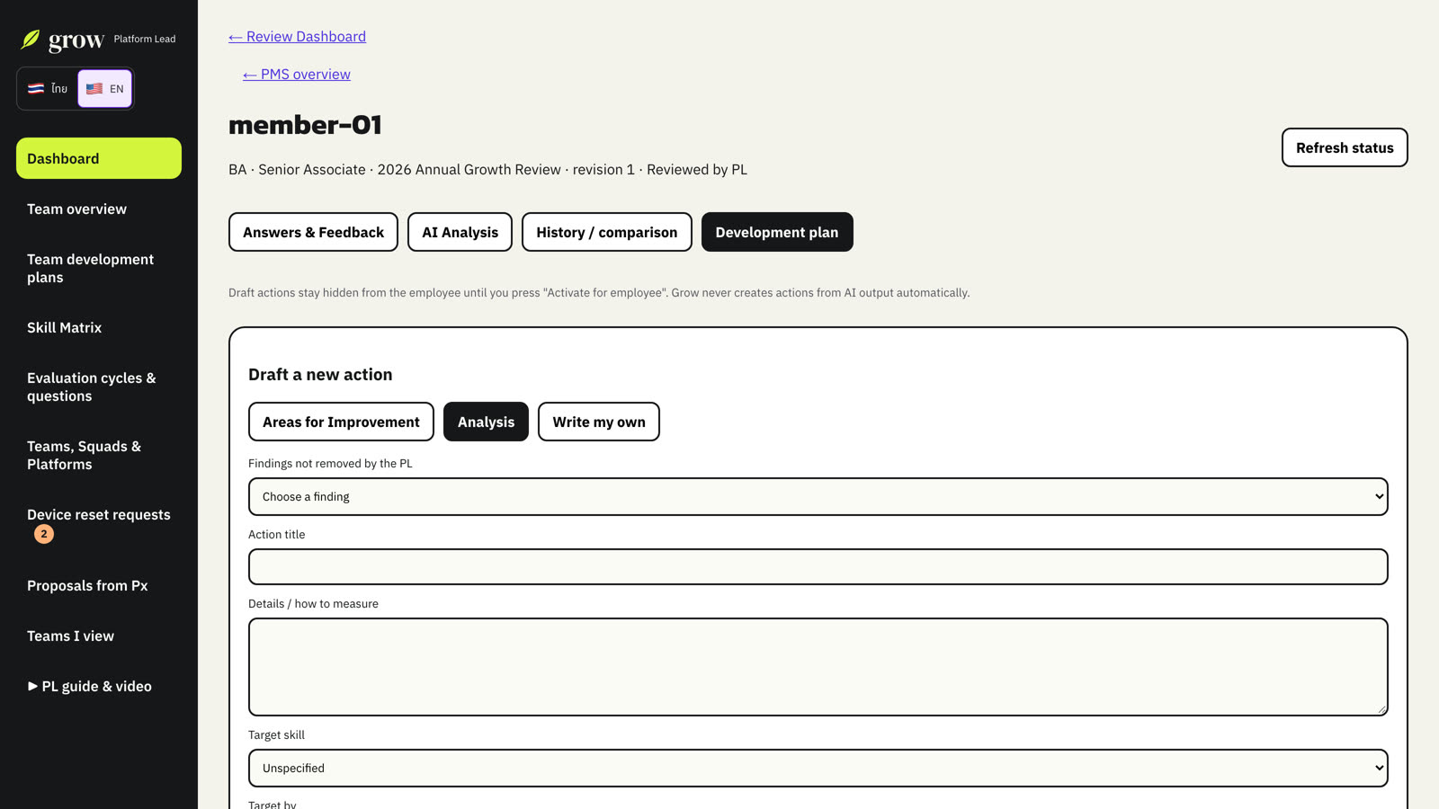
Task: Go back to Review Dashboard
Action: pos(297,37)
